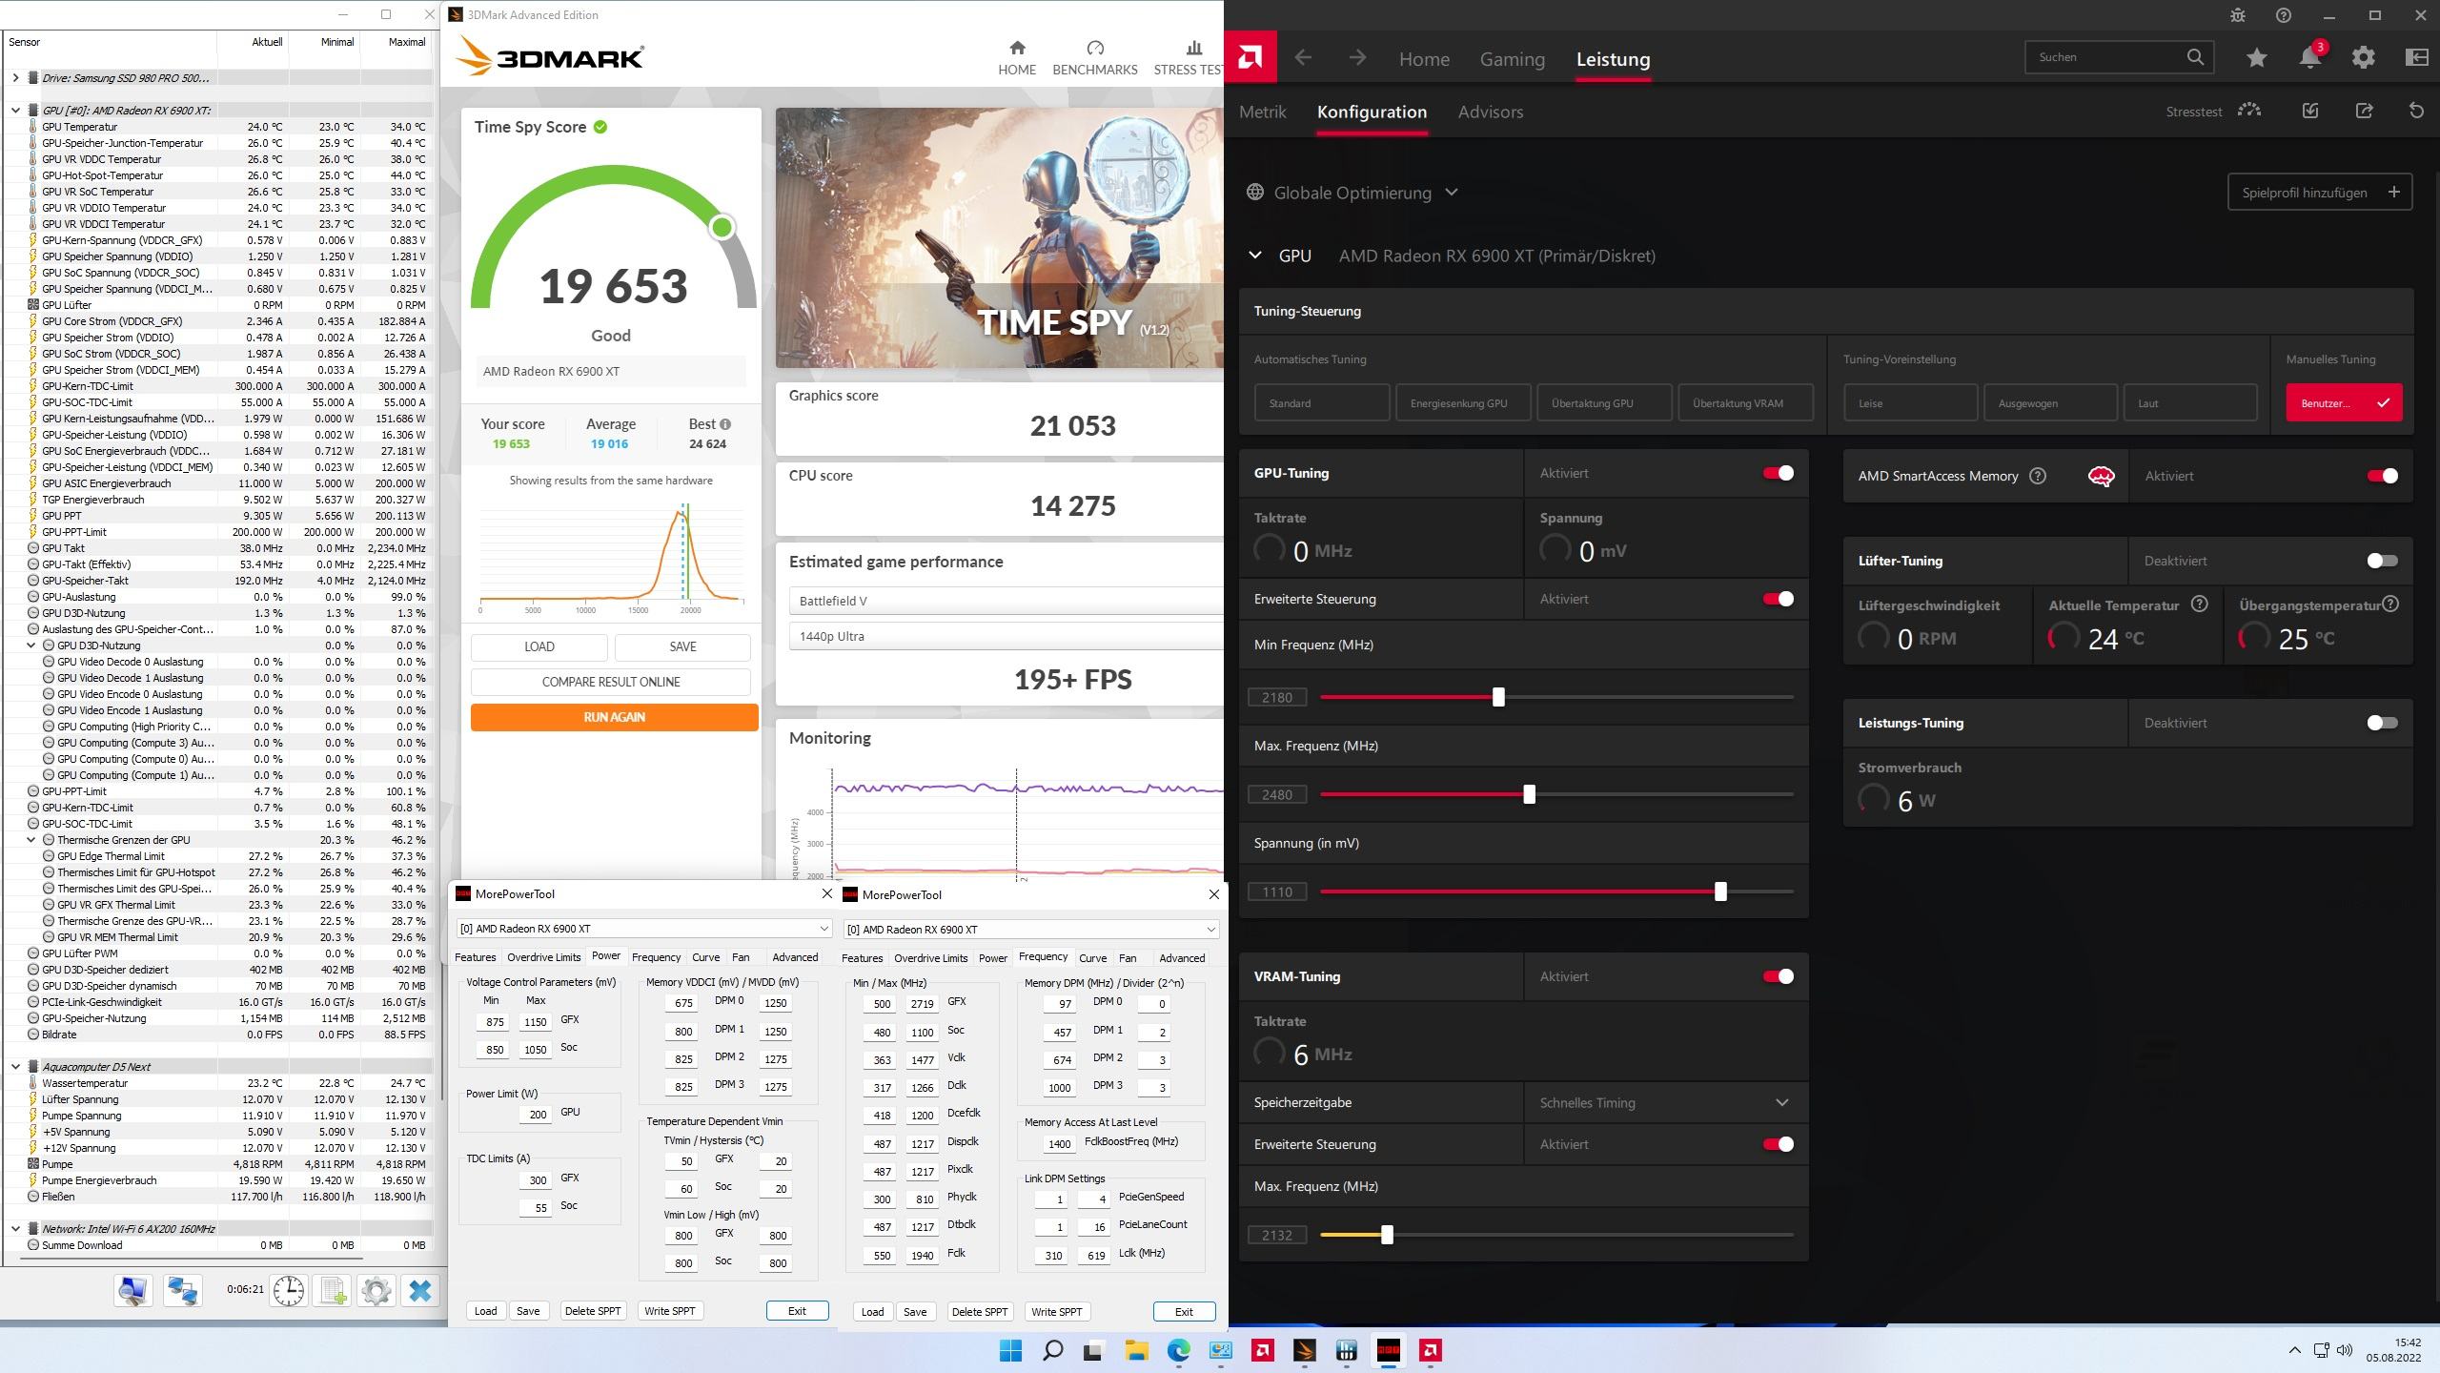Start the Stresstest icon
Screen dimensions: 2440x1373
(2249, 111)
